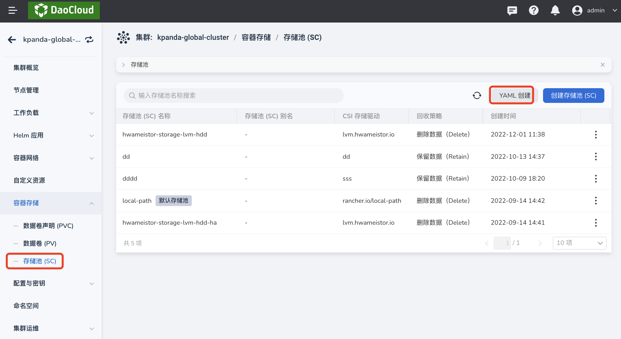The height and width of the screenshot is (339, 621).
Task: Open the notifications bell
Action: (555, 10)
